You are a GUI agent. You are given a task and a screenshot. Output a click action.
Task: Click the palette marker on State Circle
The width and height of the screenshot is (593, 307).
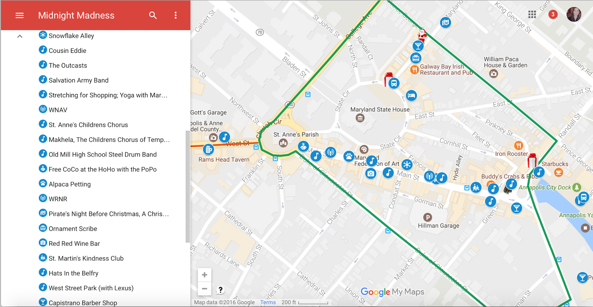pos(364,149)
